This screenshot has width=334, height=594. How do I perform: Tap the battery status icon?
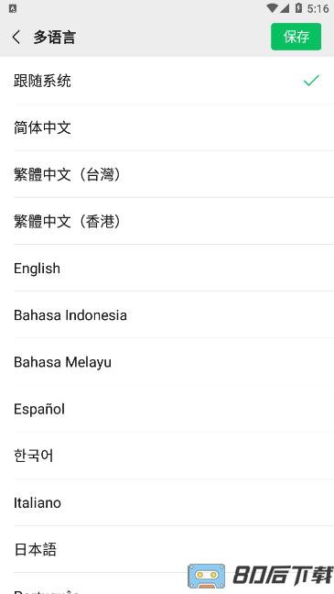click(x=299, y=8)
